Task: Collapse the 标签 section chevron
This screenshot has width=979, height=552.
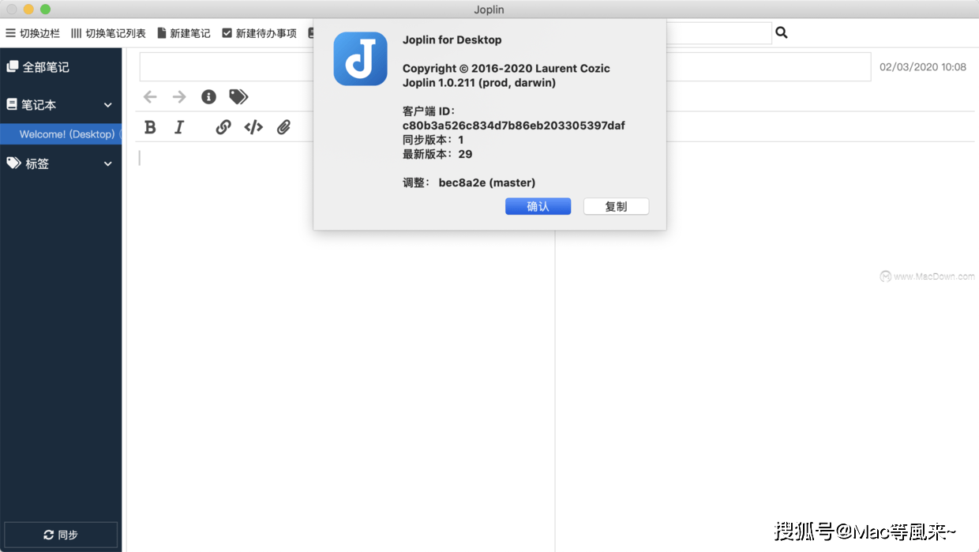Action: pos(108,163)
